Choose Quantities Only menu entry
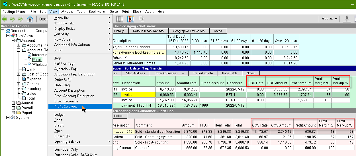 [x=66, y=149]
